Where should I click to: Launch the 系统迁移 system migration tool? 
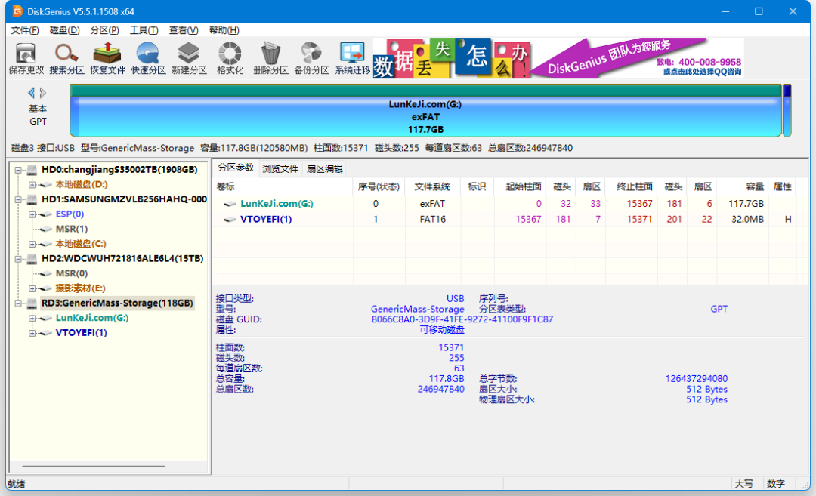pyautogui.click(x=352, y=58)
